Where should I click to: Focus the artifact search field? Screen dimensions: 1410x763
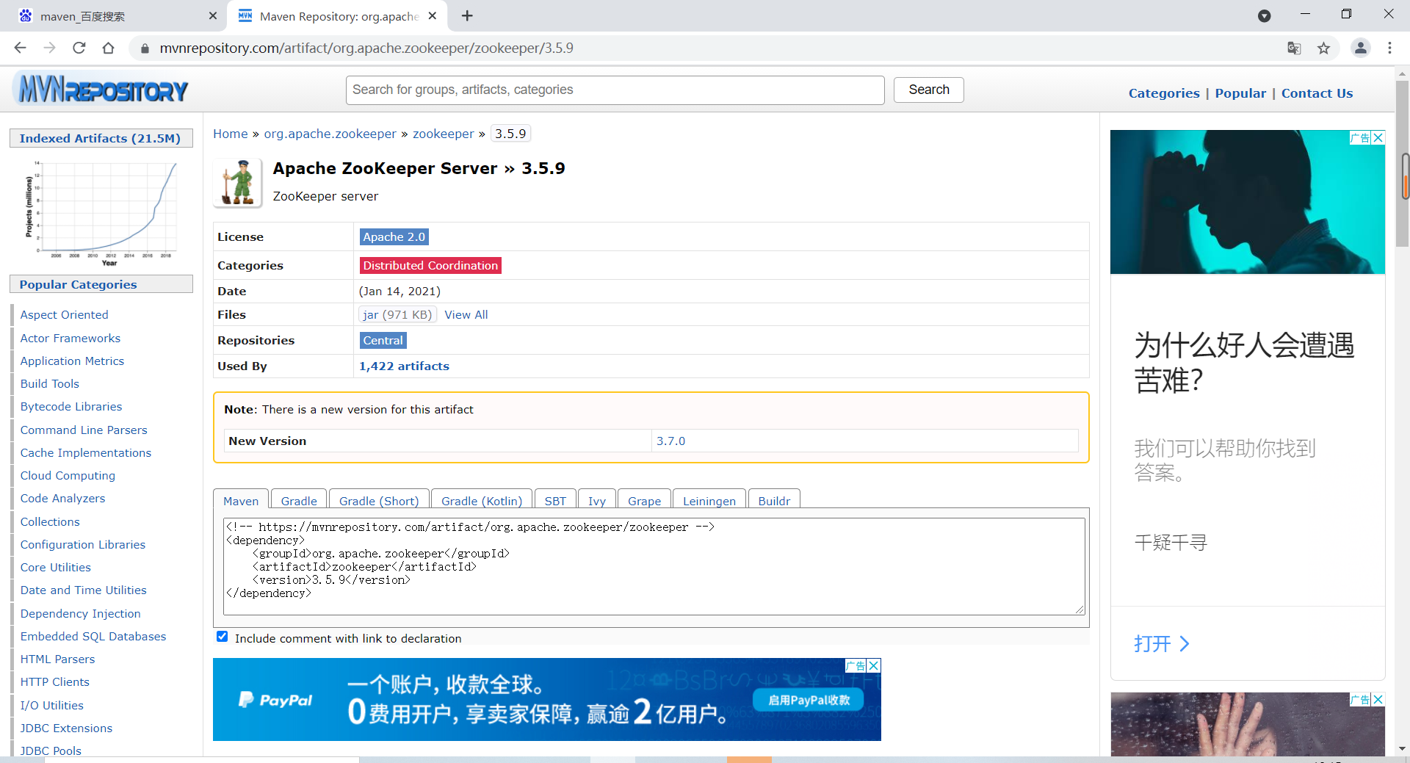tap(615, 90)
